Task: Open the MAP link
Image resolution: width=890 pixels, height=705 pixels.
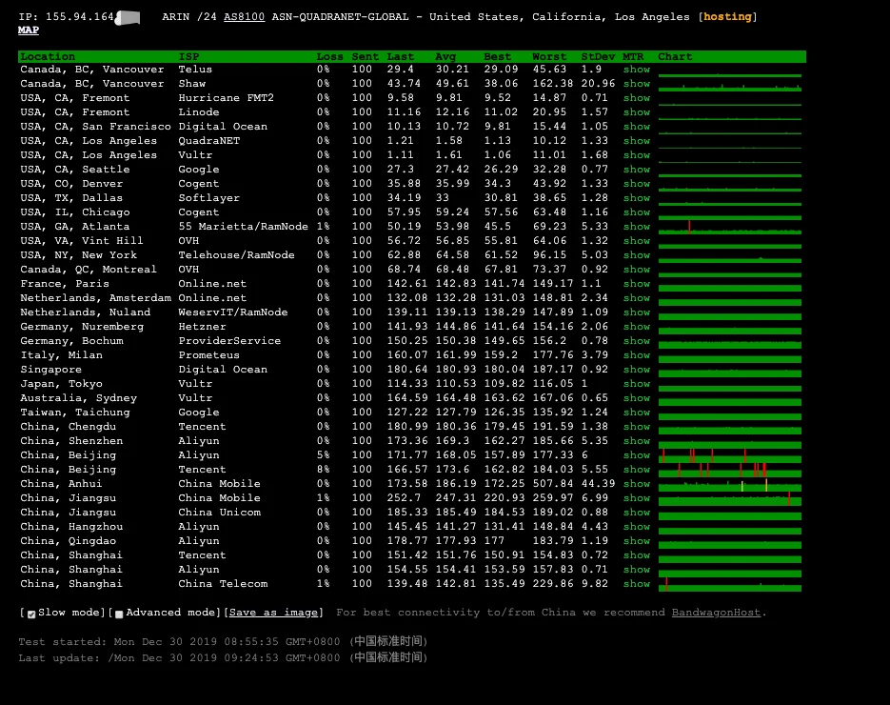Action: tap(29, 30)
